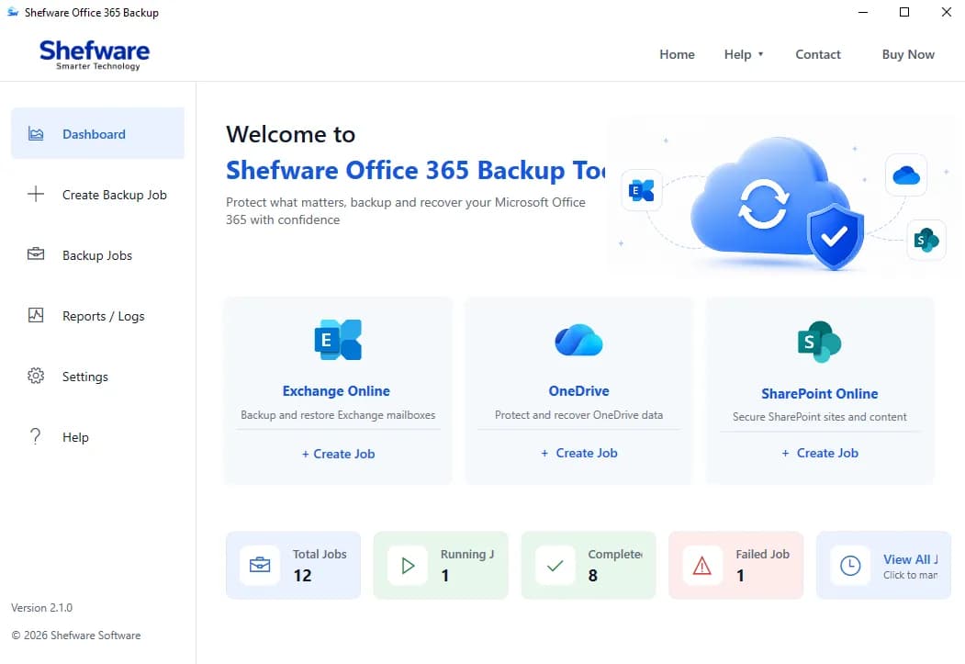The image size is (965, 664).
Task: Click the small OneDrive icon in banner illustration
Action: pos(906,176)
